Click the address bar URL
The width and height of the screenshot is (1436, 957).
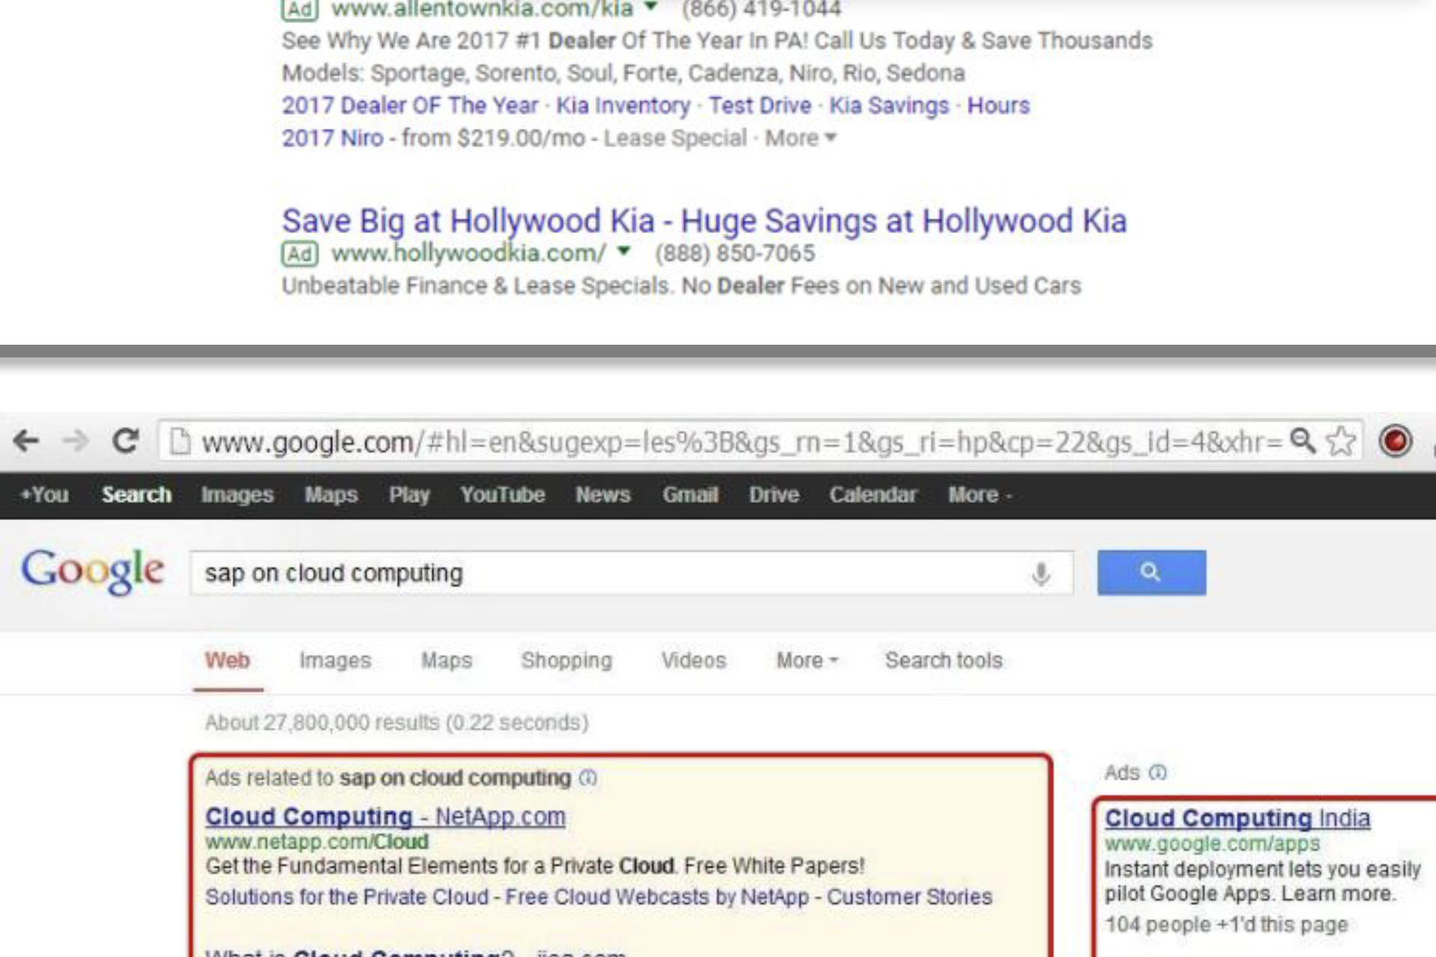pos(742,442)
